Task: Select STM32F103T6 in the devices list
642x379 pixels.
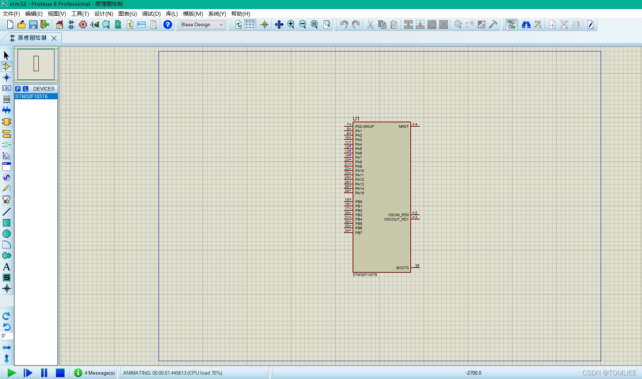Action: tap(36, 96)
